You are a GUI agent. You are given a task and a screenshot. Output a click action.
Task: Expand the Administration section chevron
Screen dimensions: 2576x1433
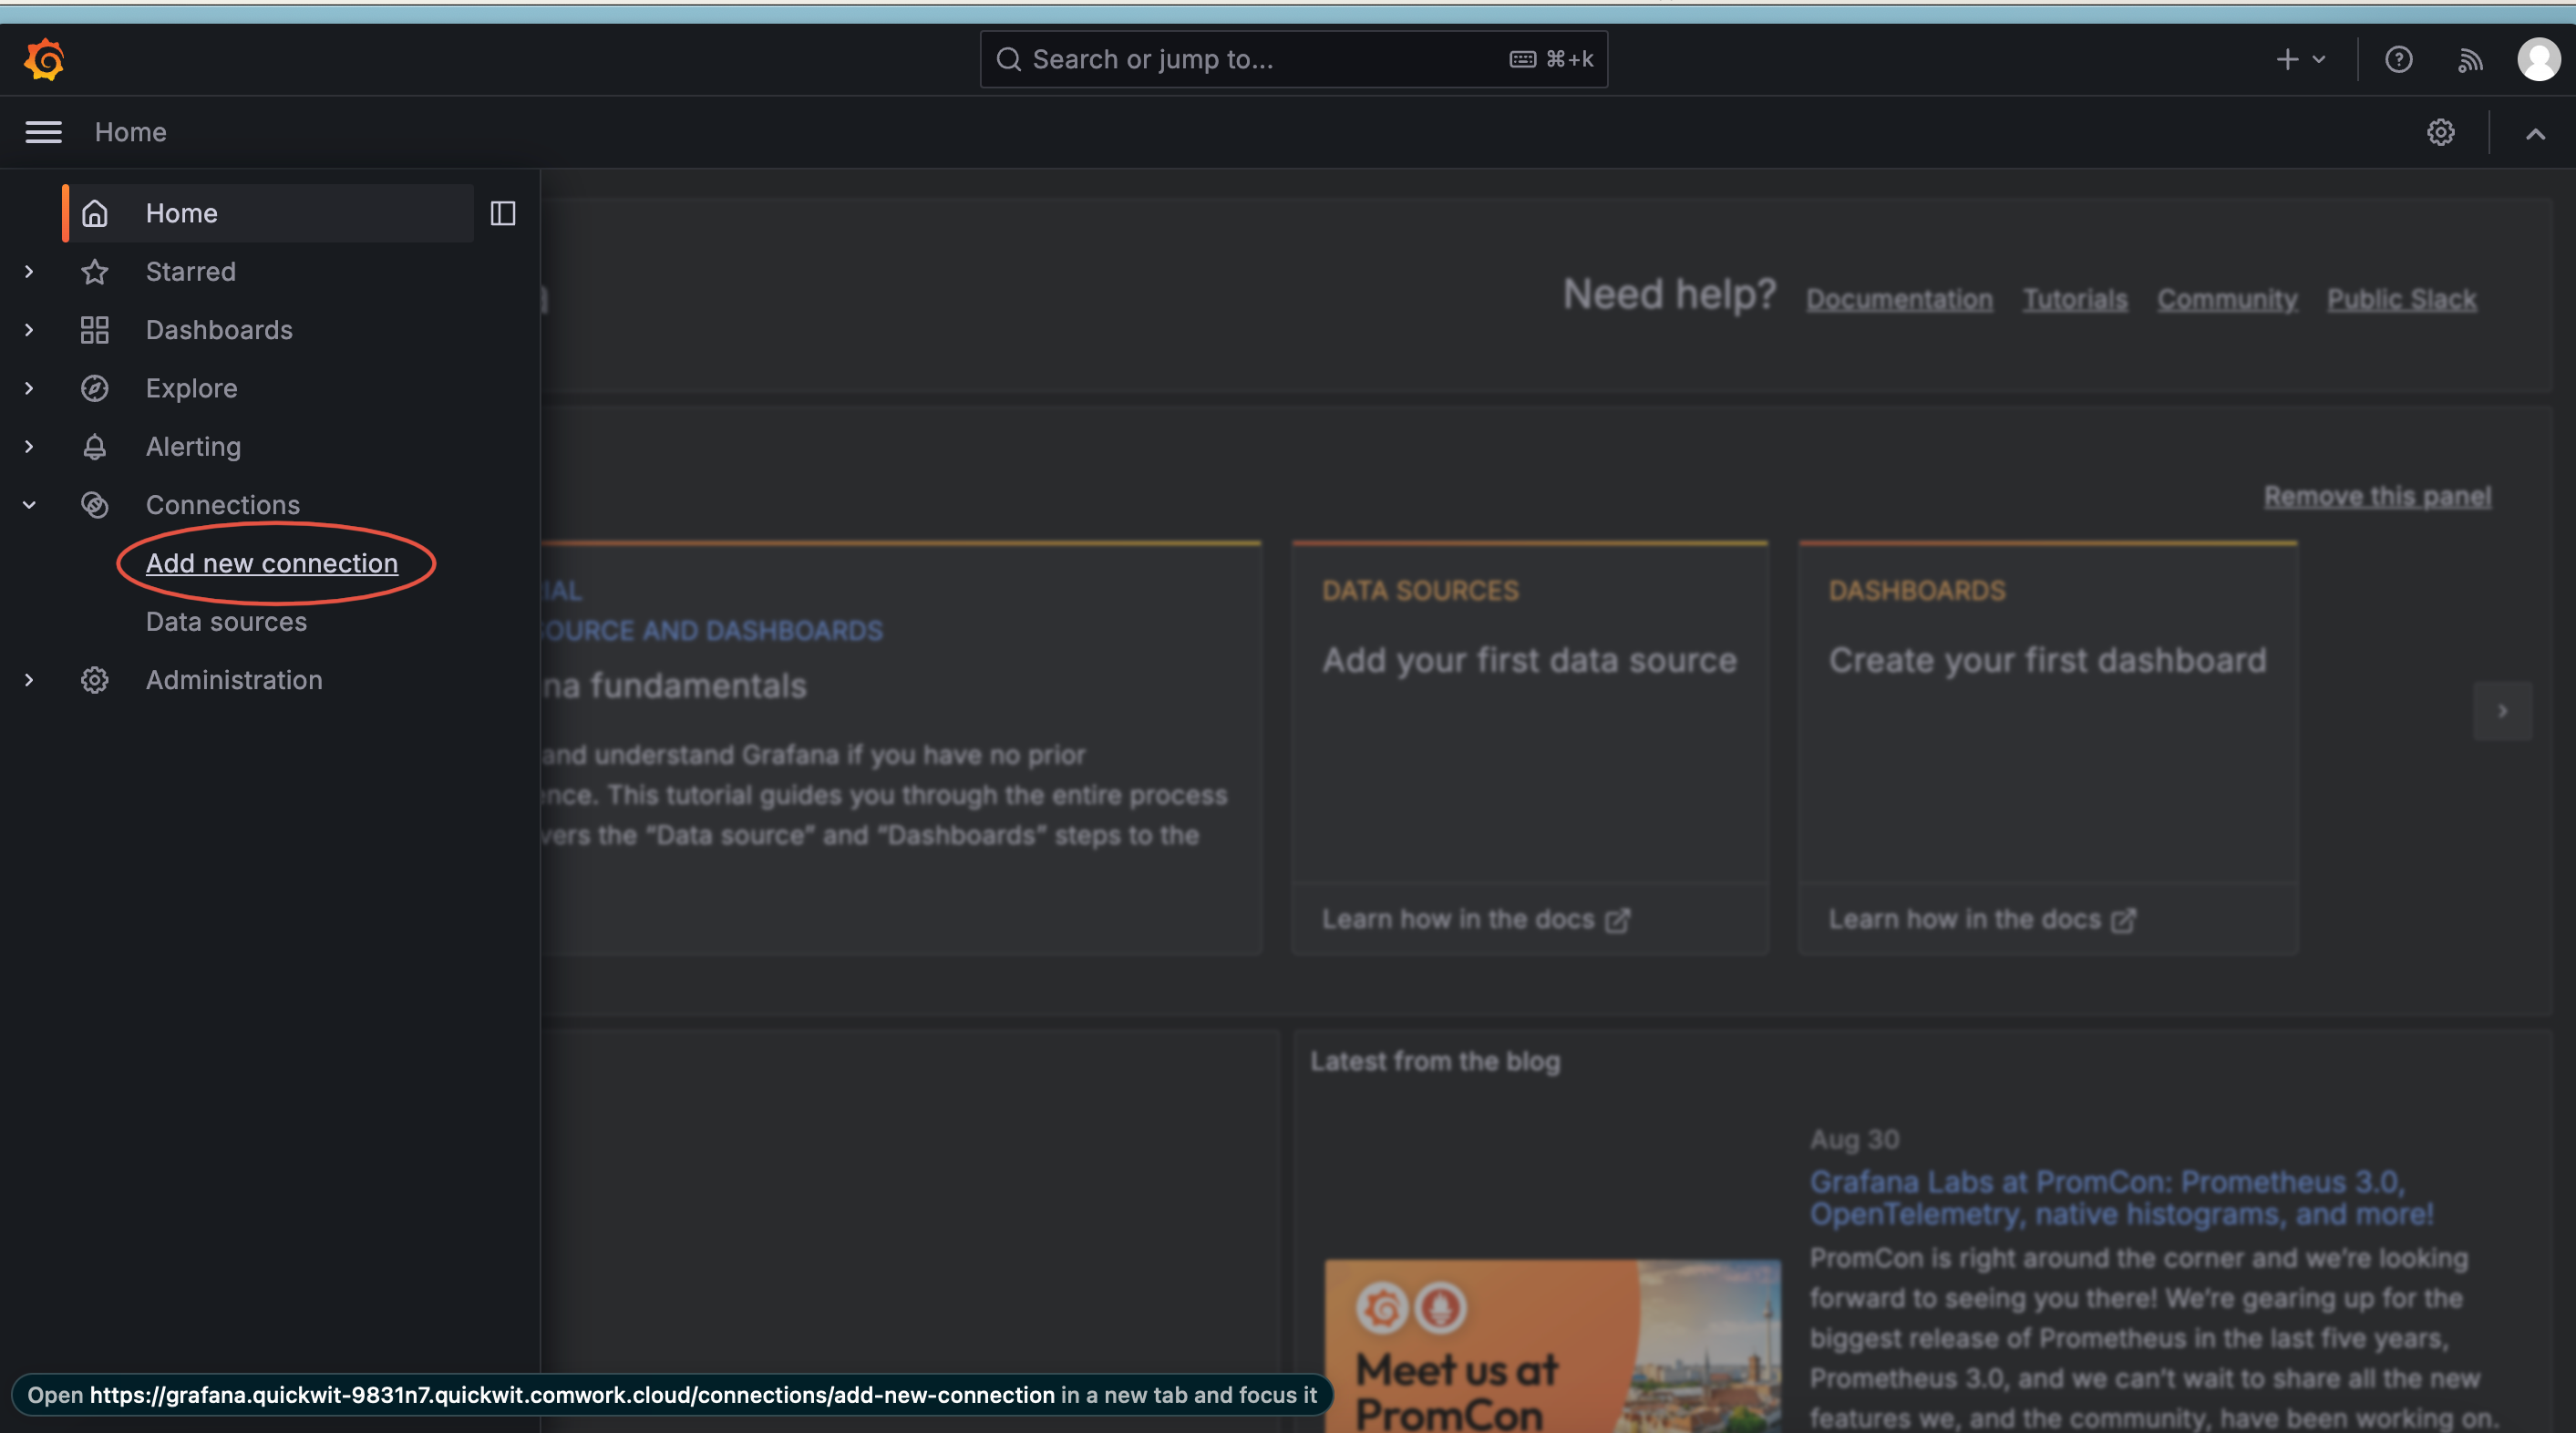pos(29,680)
